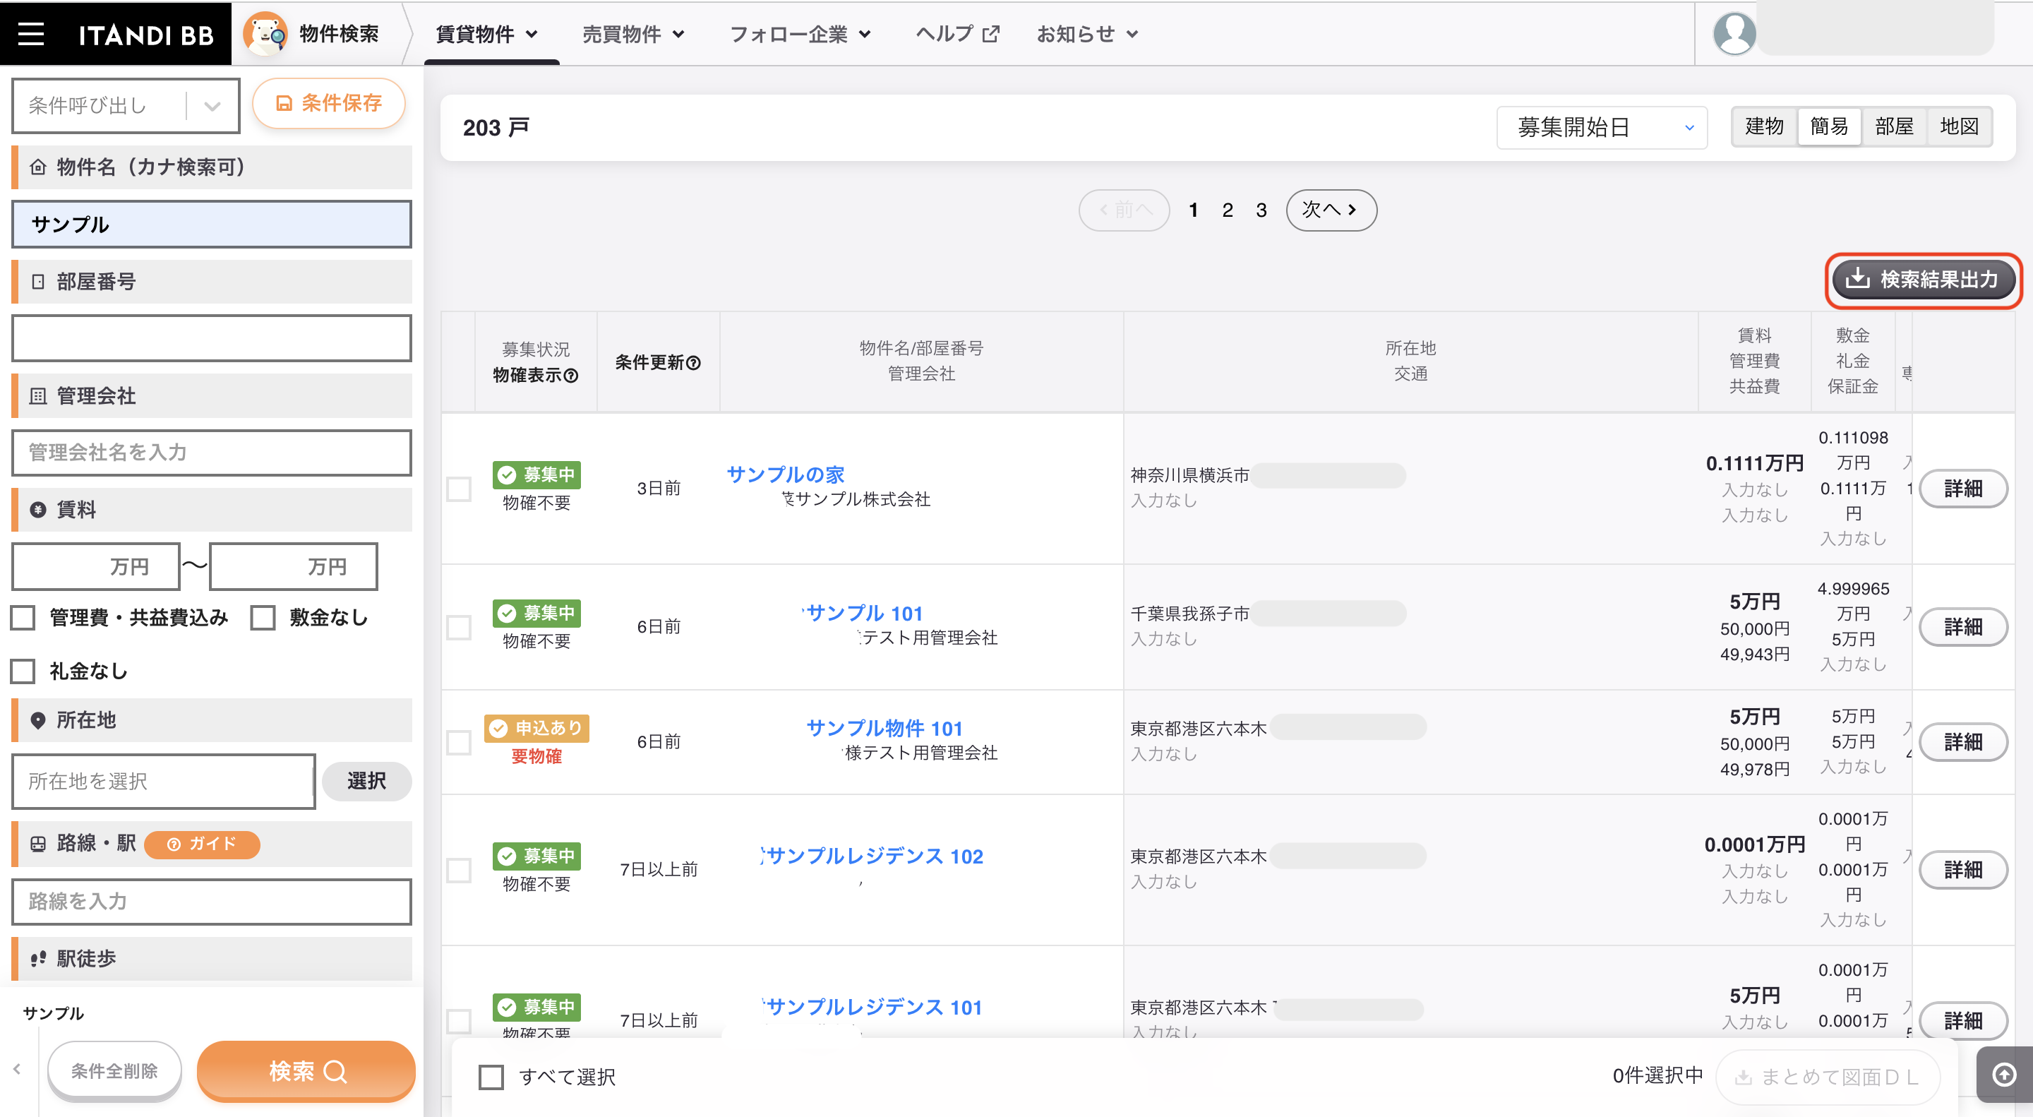Open the 条件呼び出し dropdown
Screen dimensions: 2033x1117
coord(126,105)
